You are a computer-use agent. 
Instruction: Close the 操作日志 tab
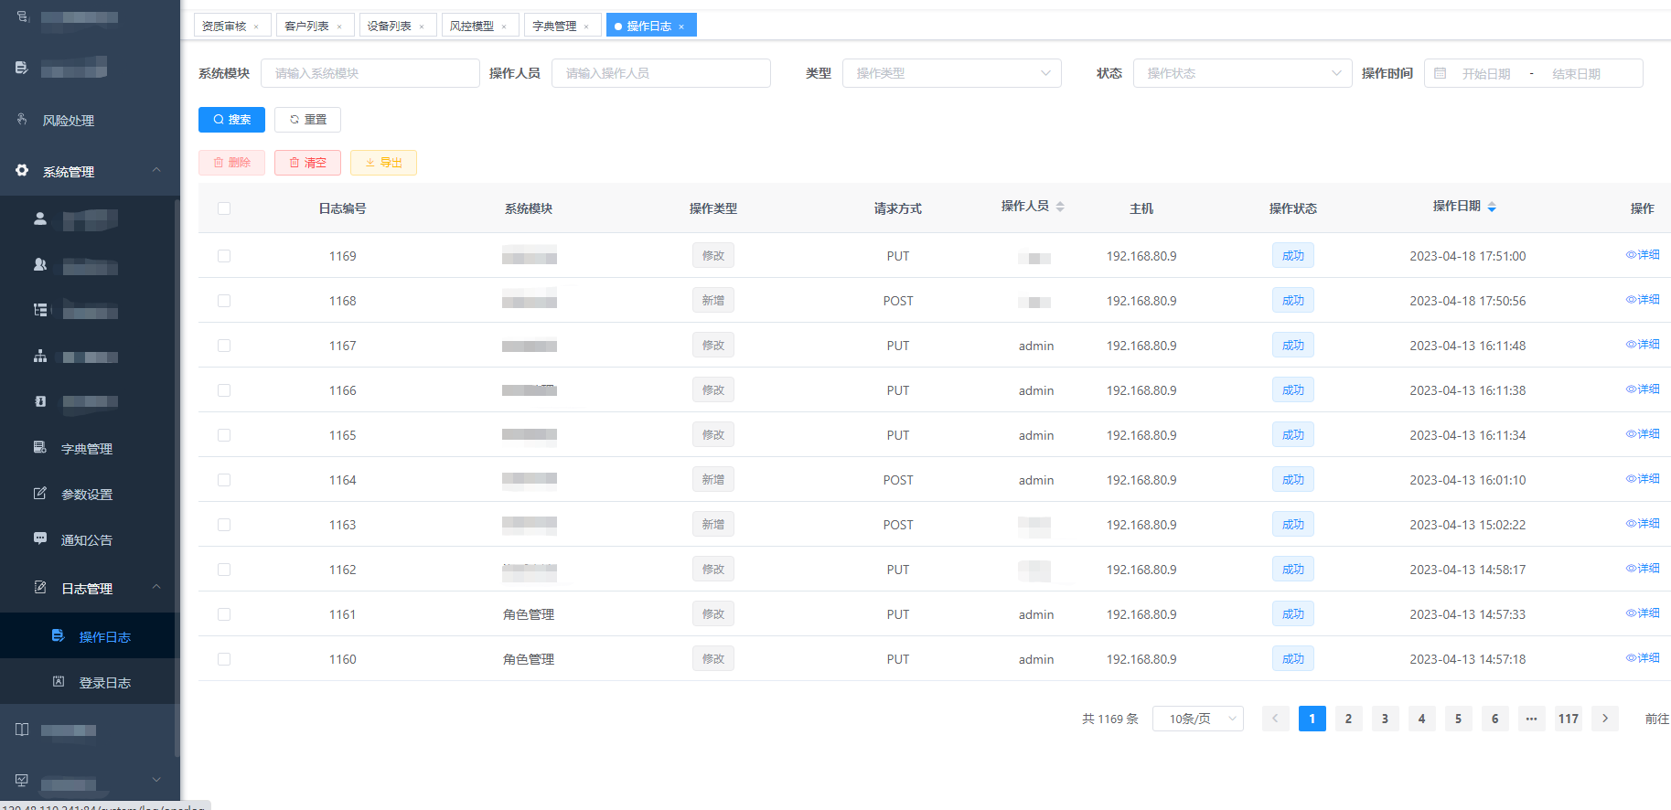pos(681,27)
